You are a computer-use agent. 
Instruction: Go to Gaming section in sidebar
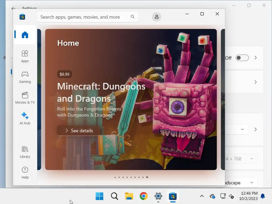[x=25, y=77]
